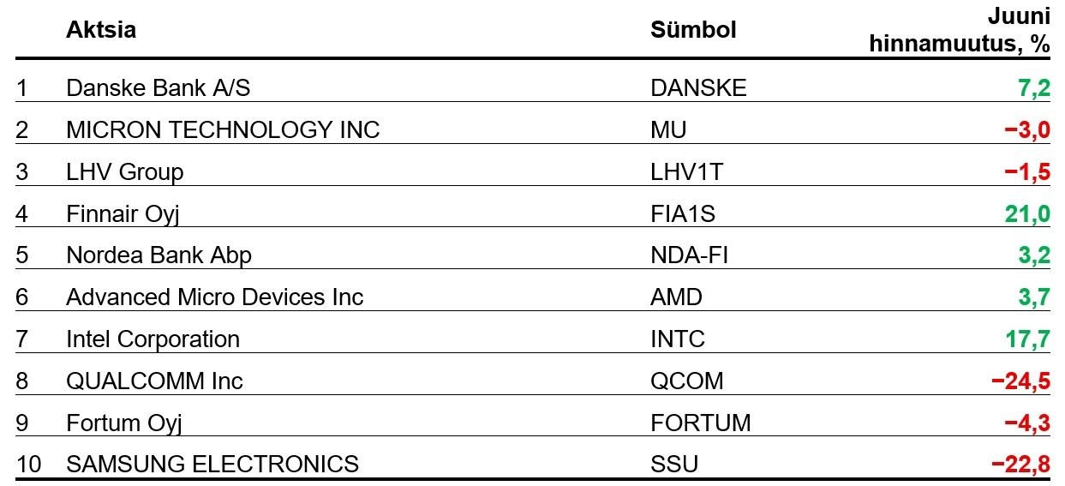The width and height of the screenshot is (1065, 486).
Task: Select the QUALCOMM Inc row name
Action: (155, 381)
